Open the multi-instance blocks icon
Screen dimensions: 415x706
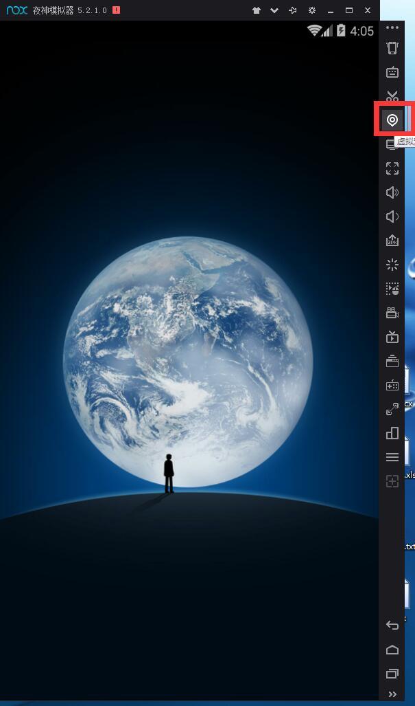[392, 433]
